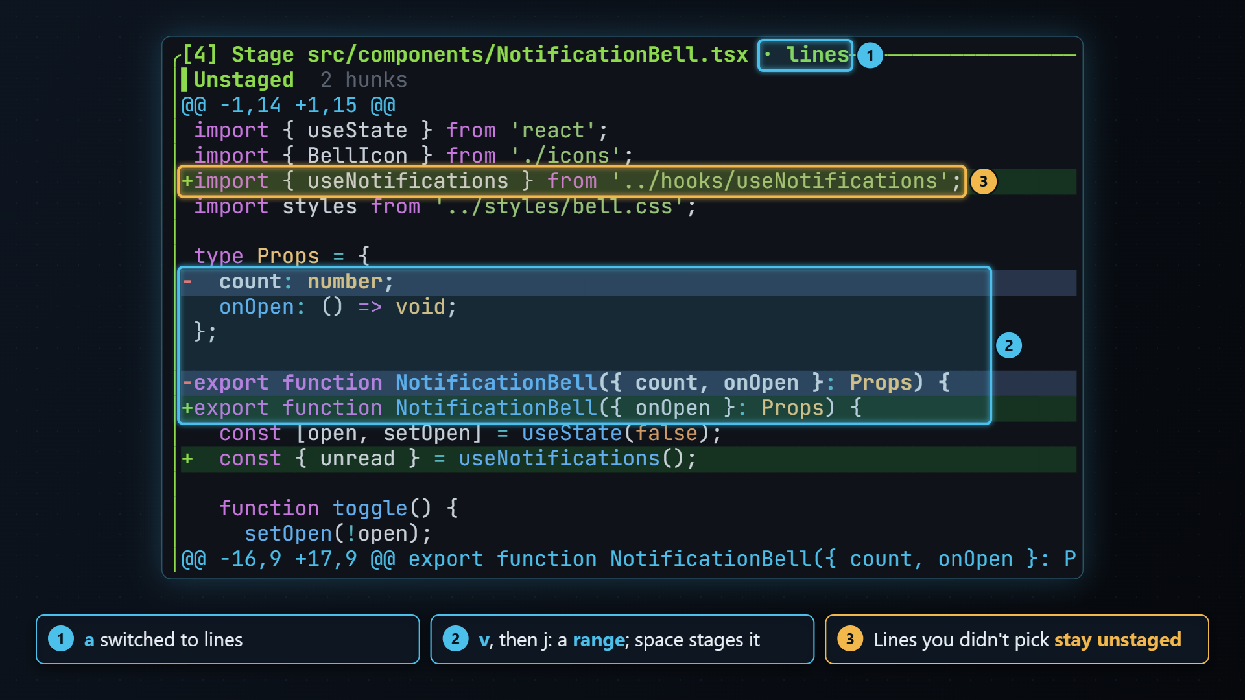
Task: Select hunk header '@@ -1,14 +1,15 @@'
Action: (289, 105)
